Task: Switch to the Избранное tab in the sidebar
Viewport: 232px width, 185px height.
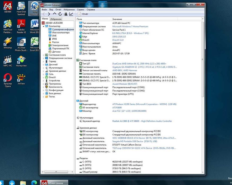Action: (56, 19)
